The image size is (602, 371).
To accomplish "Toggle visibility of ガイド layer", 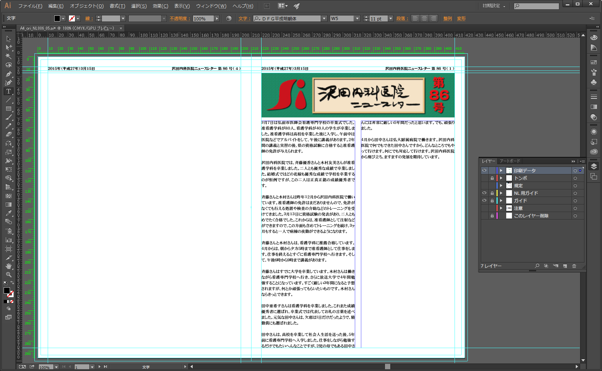I will tap(484, 201).
